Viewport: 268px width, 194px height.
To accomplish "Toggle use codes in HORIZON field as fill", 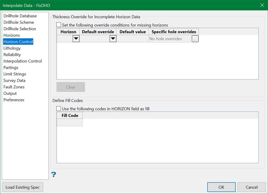I will click(59, 109).
